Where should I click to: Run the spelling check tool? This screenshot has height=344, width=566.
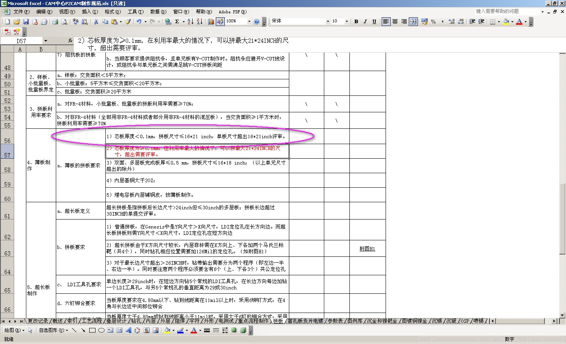[75, 22]
